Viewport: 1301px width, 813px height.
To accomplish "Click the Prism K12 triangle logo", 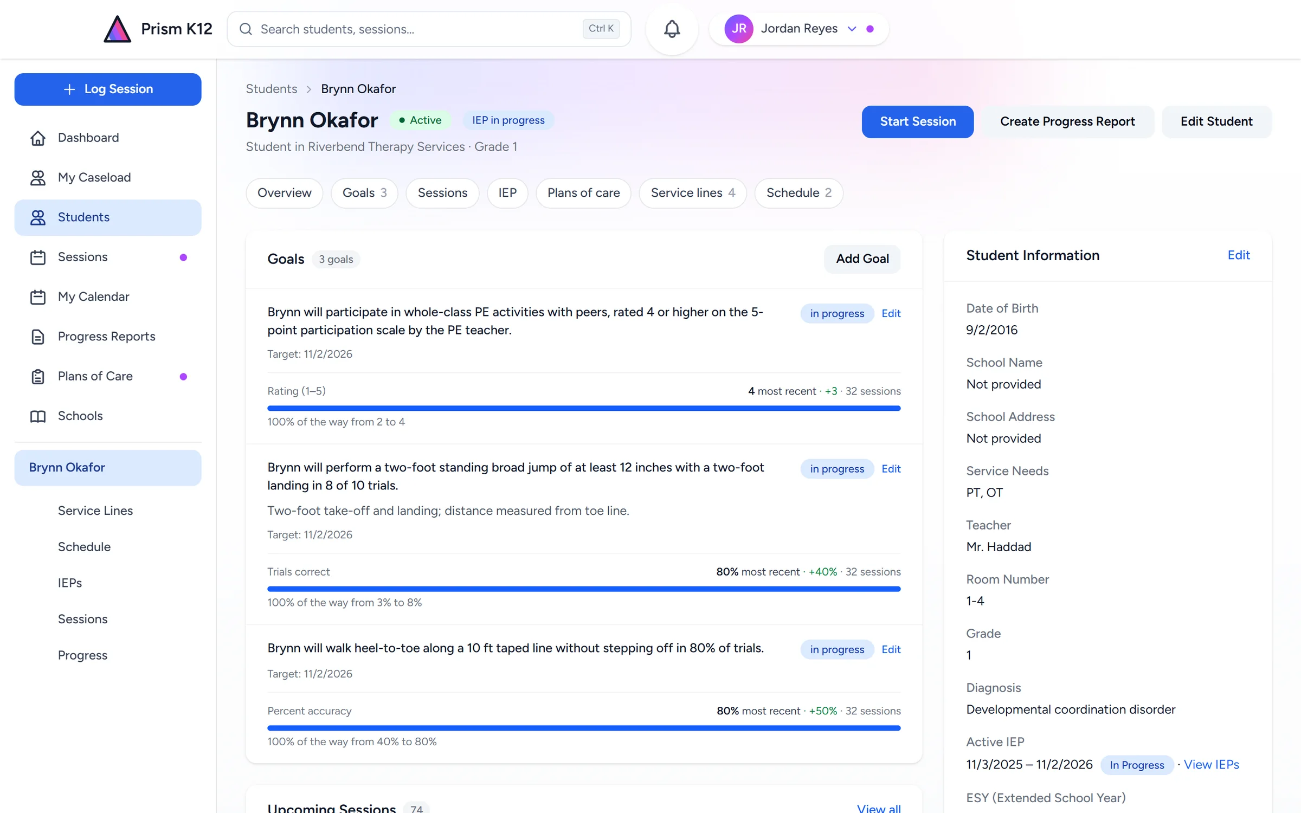I will coord(117,29).
